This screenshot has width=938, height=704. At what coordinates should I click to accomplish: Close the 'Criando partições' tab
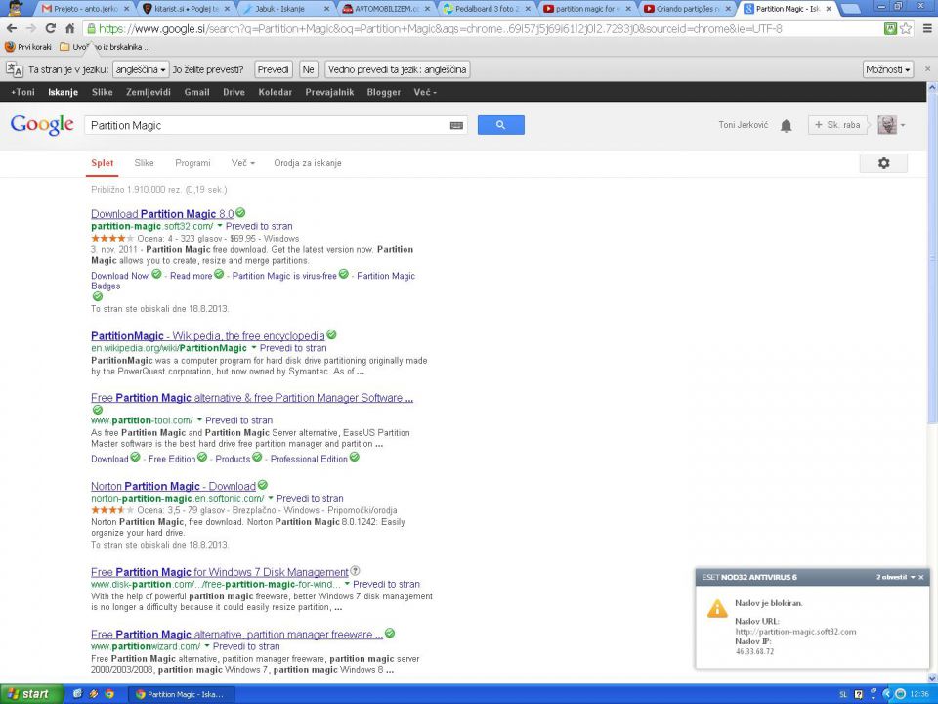[729, 9]
